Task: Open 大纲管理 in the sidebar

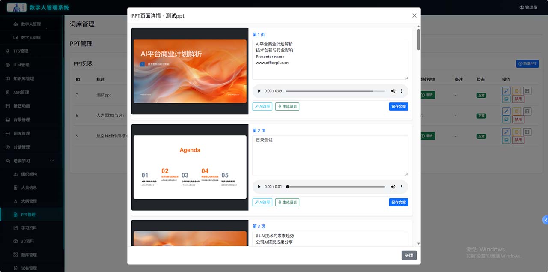Action: click(29, 201)
